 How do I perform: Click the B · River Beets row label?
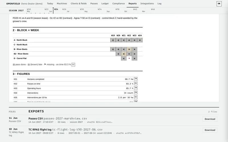(21, 49)
